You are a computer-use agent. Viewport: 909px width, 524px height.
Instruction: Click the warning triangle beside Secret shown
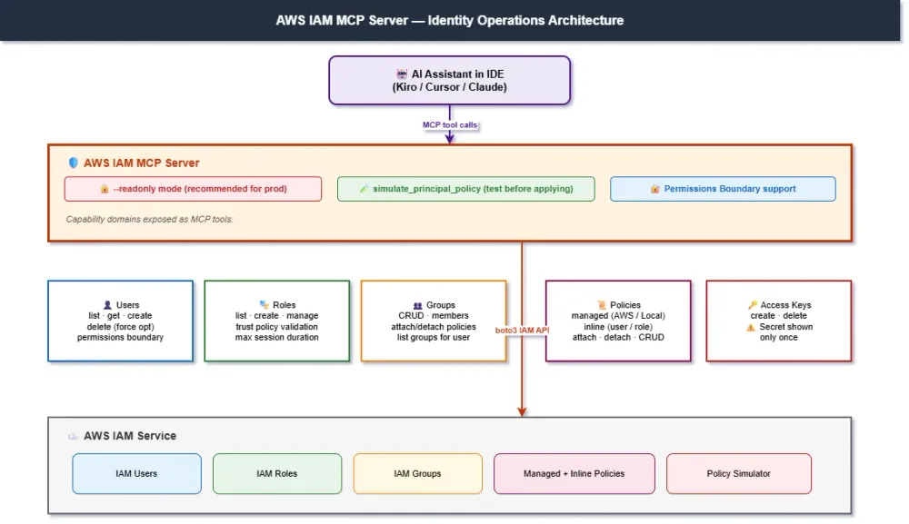(x=751, y=327)
